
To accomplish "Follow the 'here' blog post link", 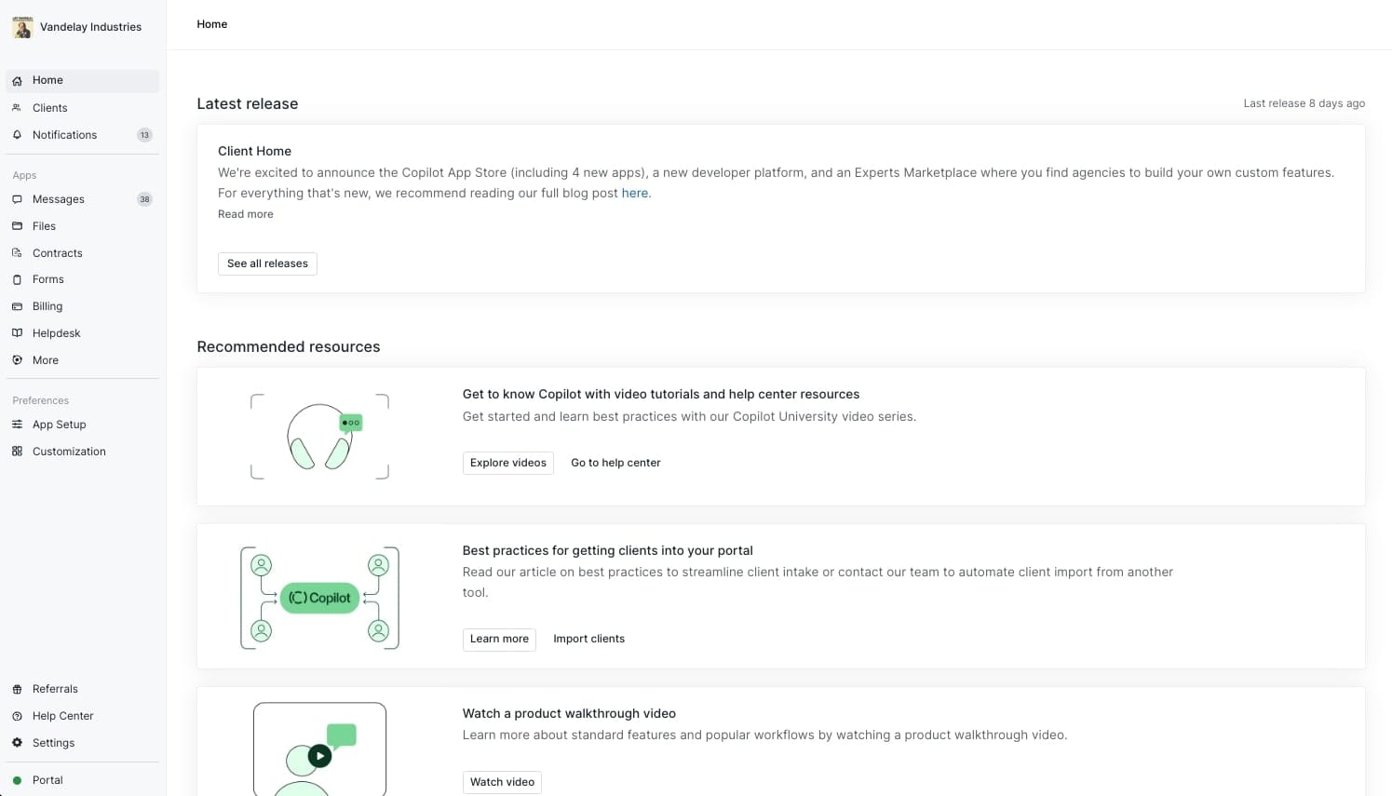I will tap(634, 194).
